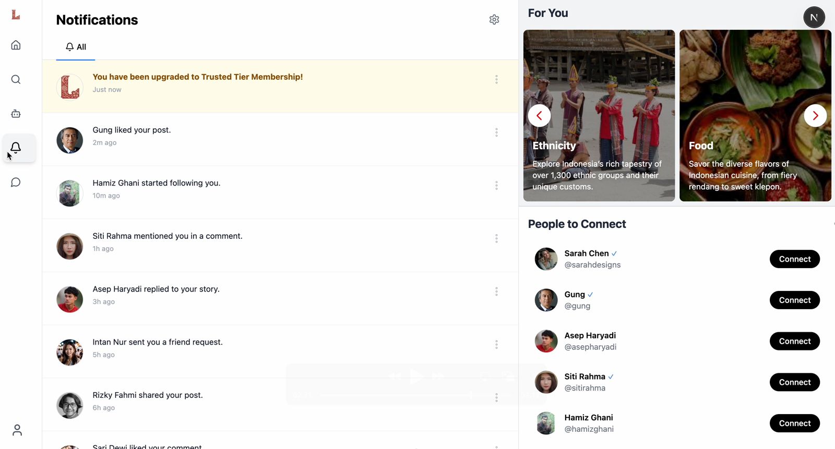Open the Profile person icon in the sidebar
835x449 pixels.
(17, 430)
